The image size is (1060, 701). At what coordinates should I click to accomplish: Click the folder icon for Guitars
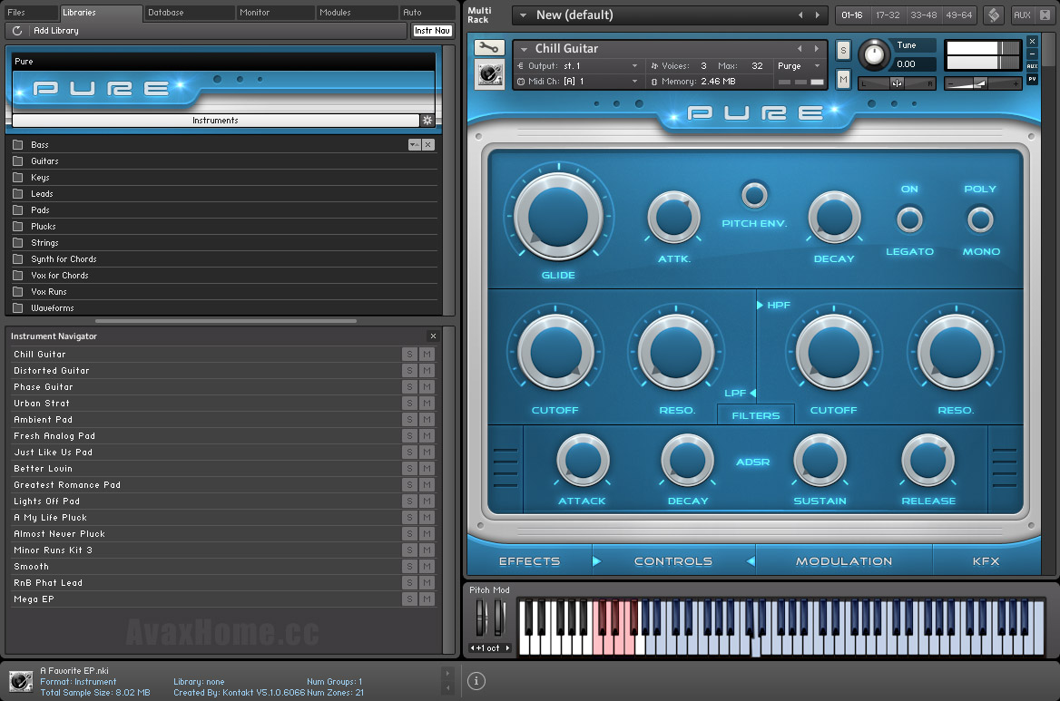(x=18, y=161)
